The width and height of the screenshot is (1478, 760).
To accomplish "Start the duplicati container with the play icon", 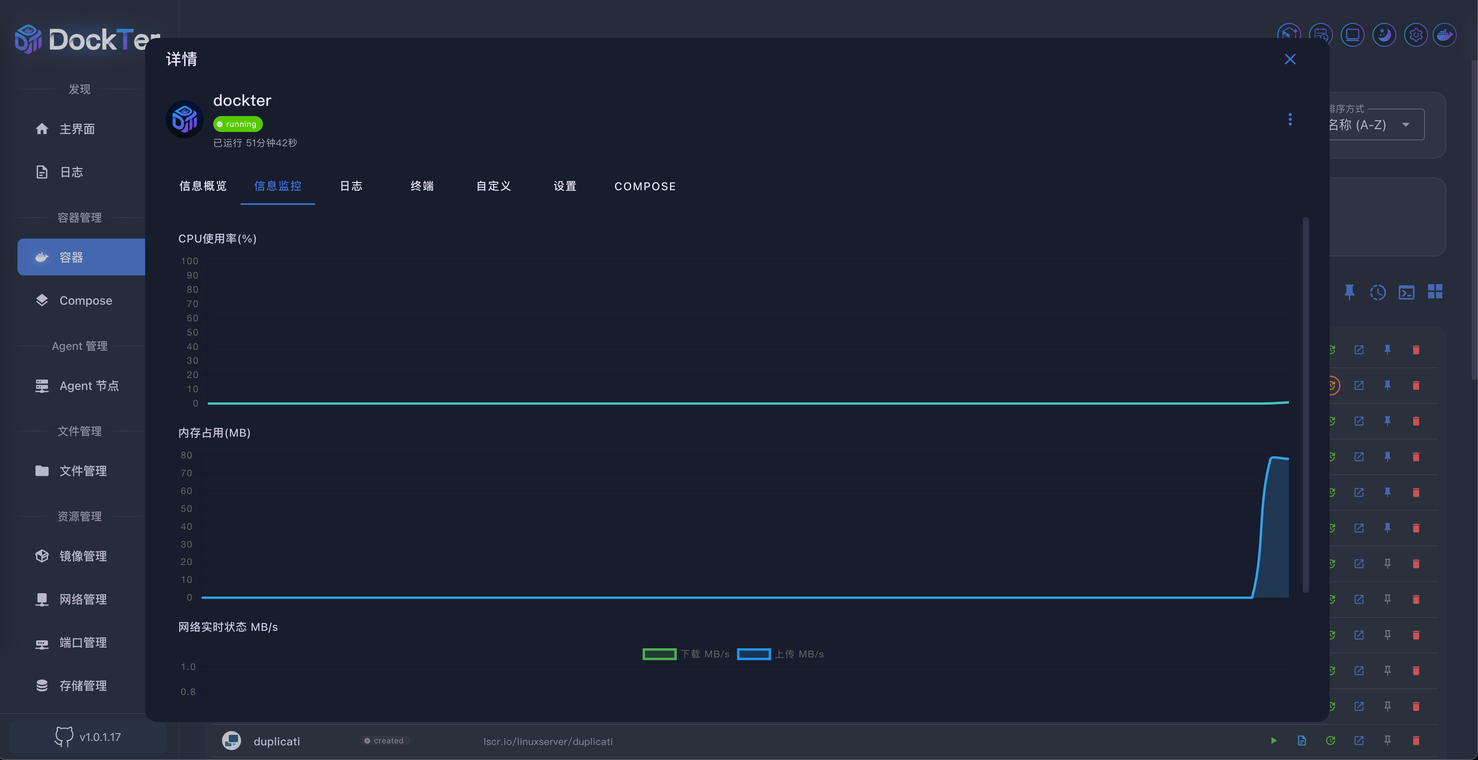I will pos(1273,741).
